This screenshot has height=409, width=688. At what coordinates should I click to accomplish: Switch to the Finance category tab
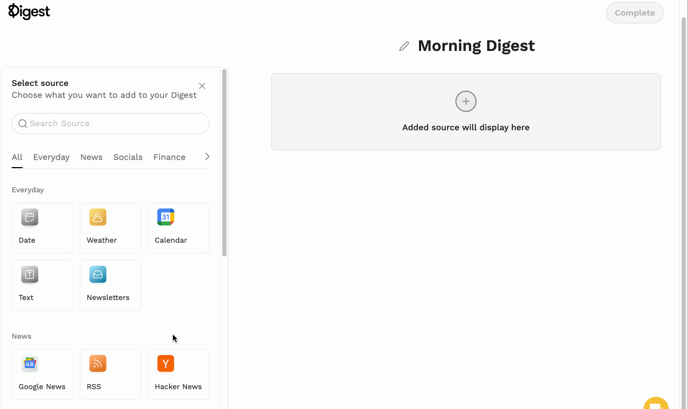(x=169, y=157)
